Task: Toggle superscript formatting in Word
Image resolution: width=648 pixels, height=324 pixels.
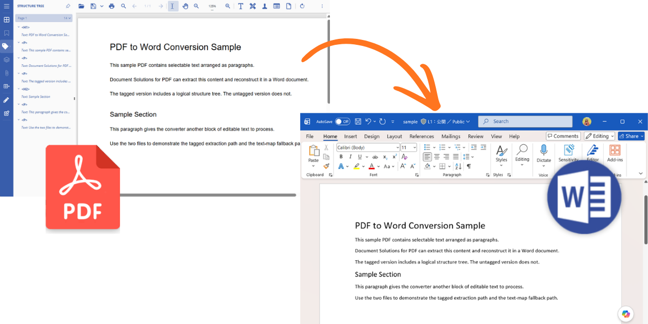Action: (395, 157)
